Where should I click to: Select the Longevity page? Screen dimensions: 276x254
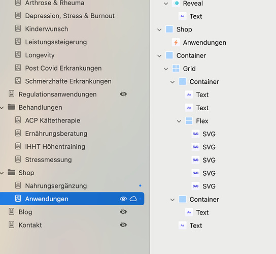point(40,55)
